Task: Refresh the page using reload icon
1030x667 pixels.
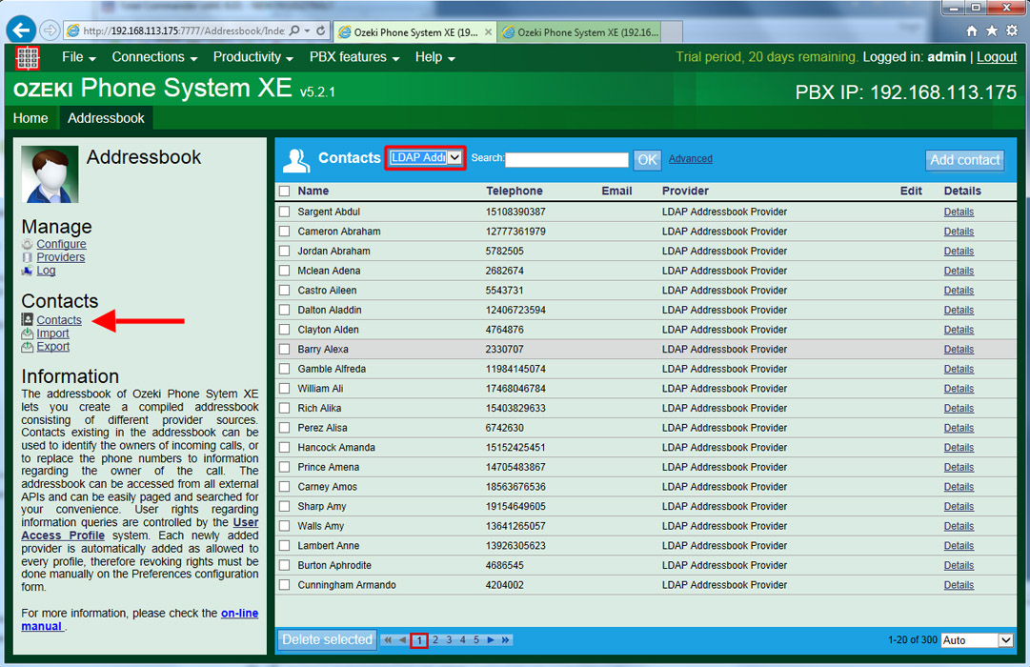Action: [320, 30]
